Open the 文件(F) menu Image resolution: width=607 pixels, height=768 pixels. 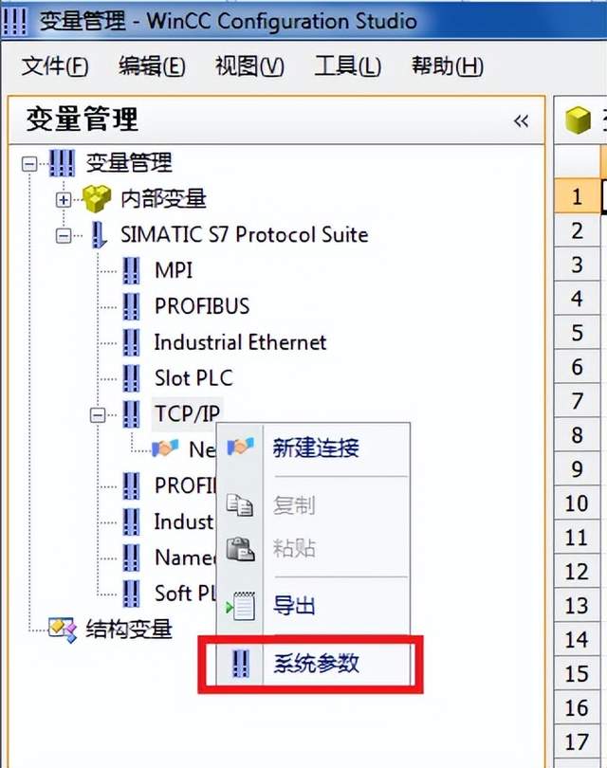[x=55, y=65]
